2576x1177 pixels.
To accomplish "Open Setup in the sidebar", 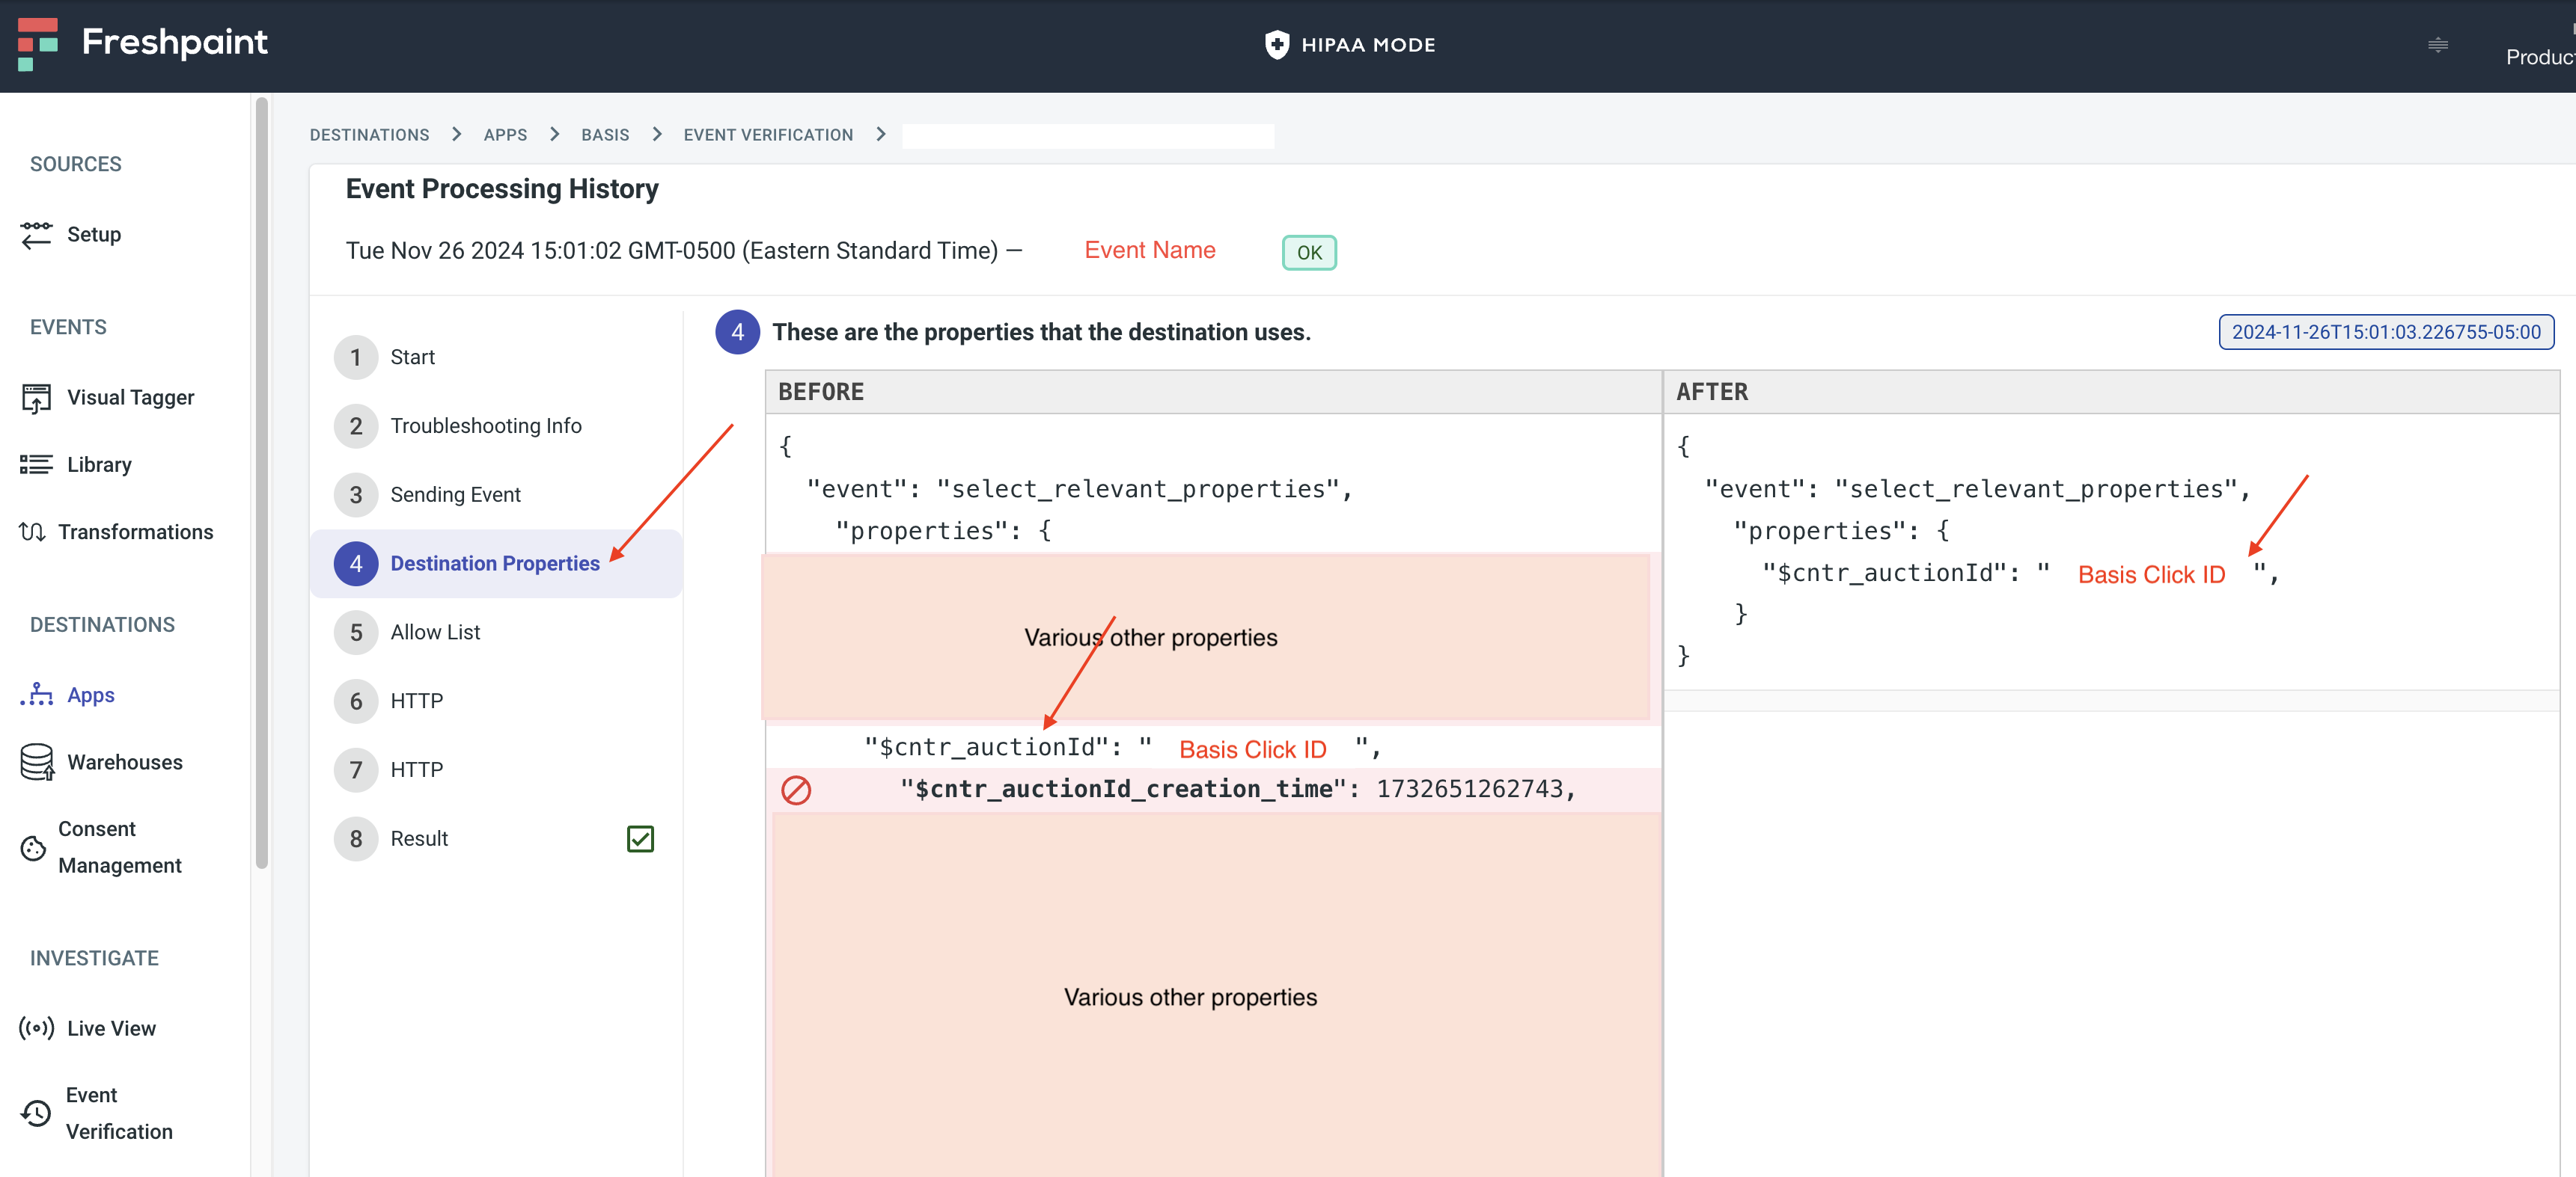I will (x=94, y=235).
